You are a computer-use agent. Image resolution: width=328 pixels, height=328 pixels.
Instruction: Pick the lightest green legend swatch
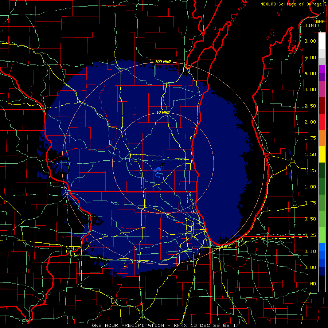point(322,235)
